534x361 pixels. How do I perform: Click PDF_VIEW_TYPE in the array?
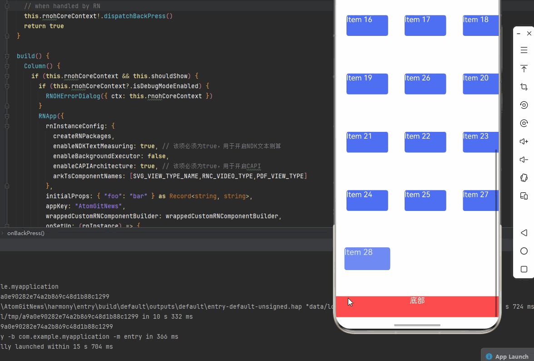(280, 176)
